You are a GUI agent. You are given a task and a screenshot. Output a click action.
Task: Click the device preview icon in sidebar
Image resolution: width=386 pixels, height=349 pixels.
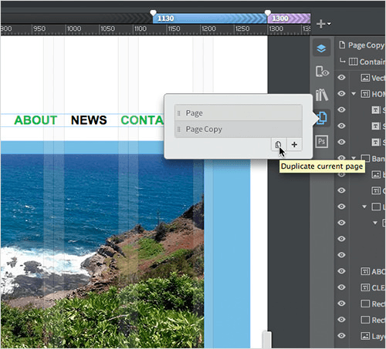[x=322, y=72]
